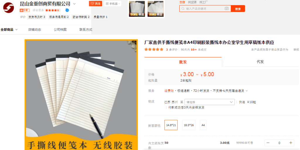The height and width of the screenshot is (150, 300).
Task: Click the orange 搜索 search button
Action: [238, 9]
